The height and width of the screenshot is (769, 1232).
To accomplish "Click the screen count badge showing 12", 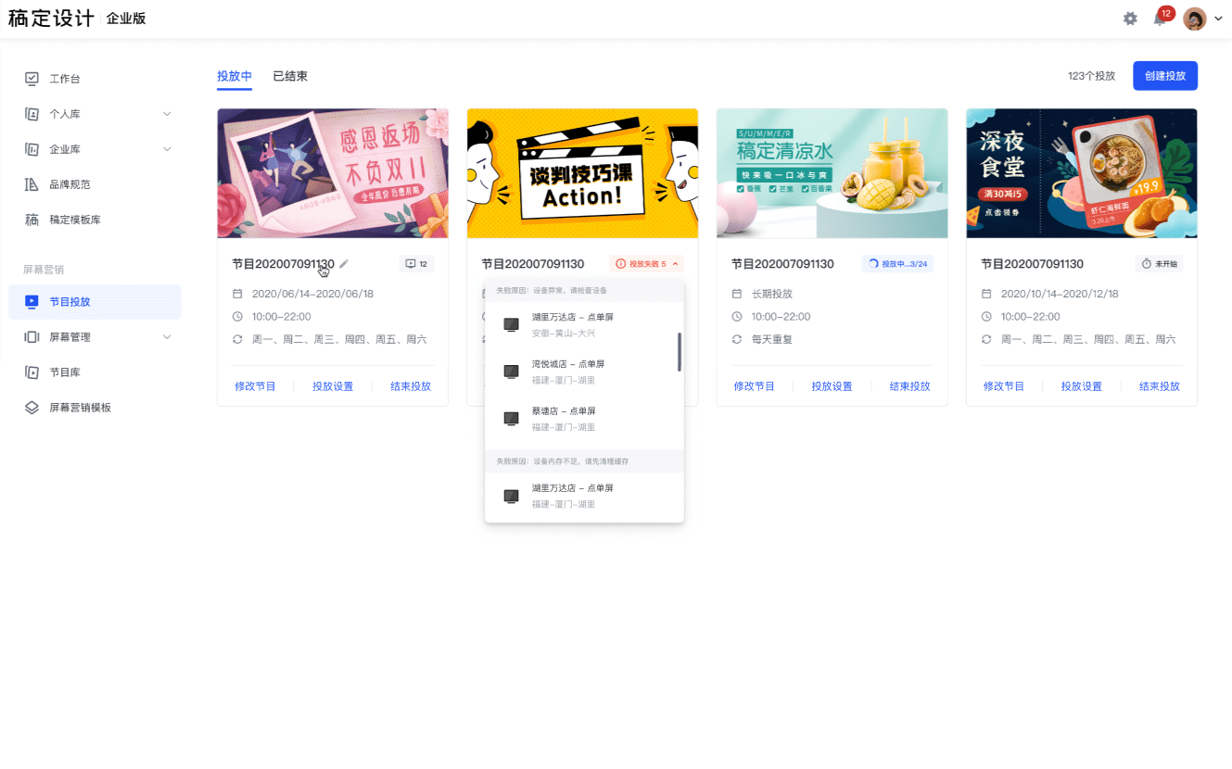I will 416,264.
